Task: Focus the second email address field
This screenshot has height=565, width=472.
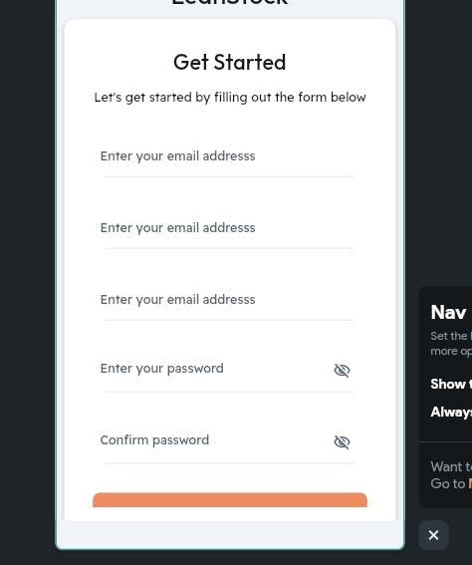Action: [x=229, y=230]
